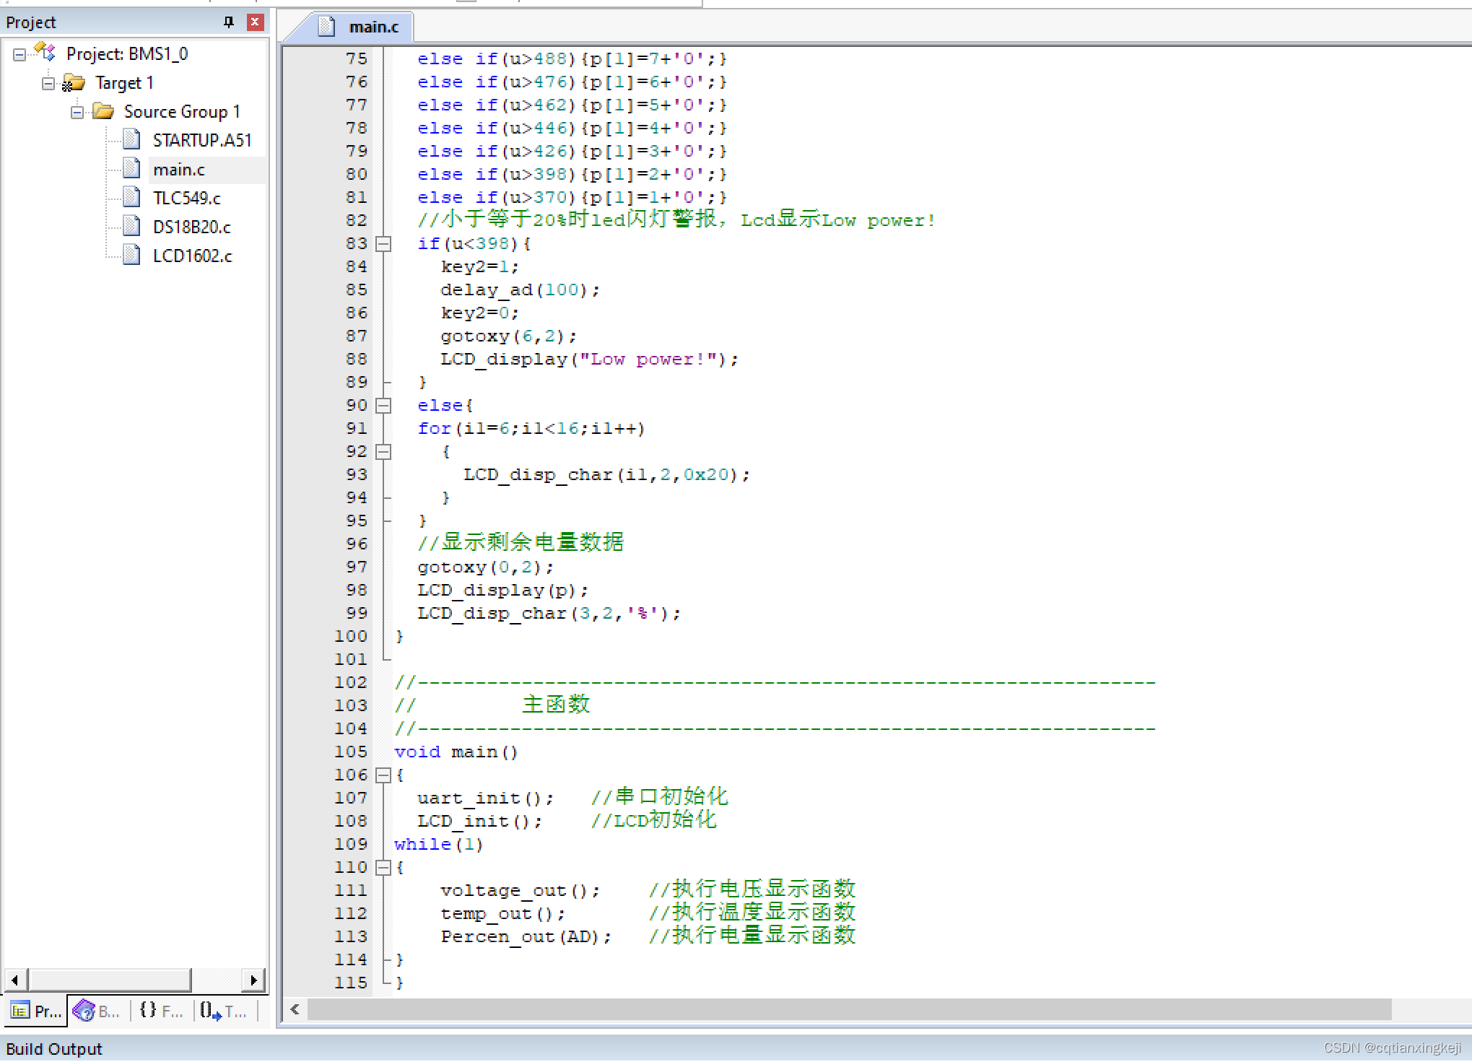
Task: Fold the else block at line 90
Action: click(384, 406)
